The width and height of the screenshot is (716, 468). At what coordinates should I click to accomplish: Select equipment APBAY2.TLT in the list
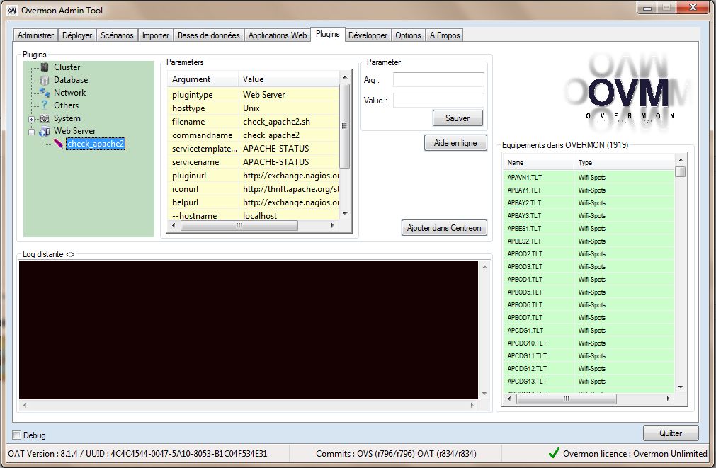[x=589, y=202]
